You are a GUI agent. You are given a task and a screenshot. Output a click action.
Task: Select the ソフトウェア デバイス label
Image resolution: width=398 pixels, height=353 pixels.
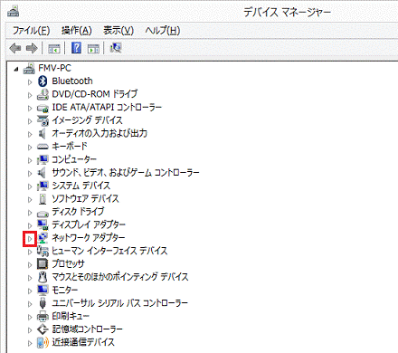(x=85, y=199)
